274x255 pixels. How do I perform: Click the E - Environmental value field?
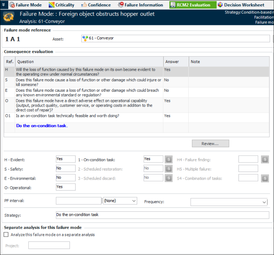[66, 178]
